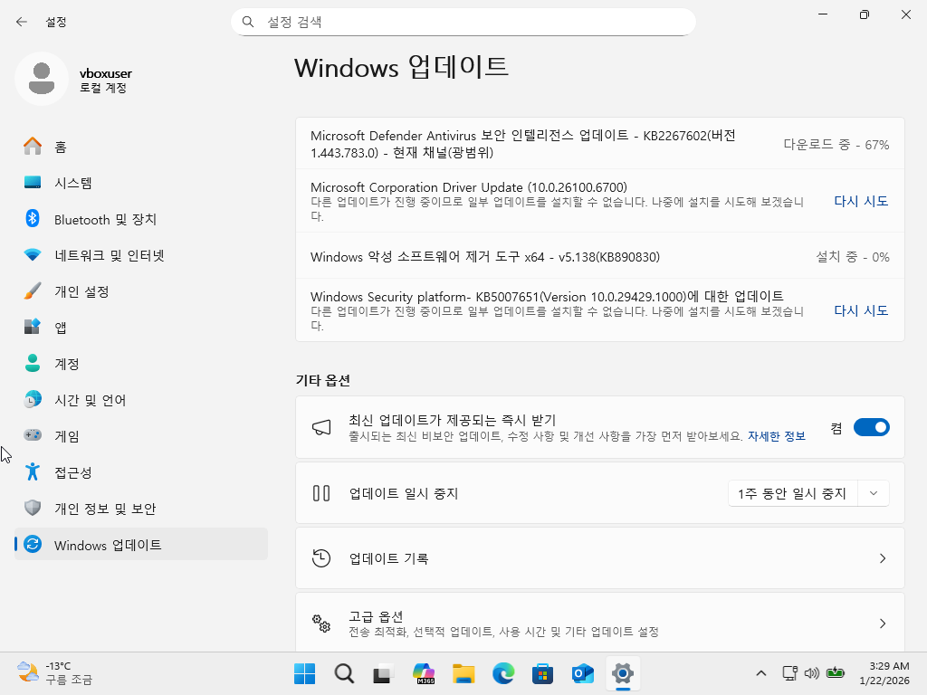Click the 1주 동안 일시 중지 button
The image size is (927, 695).
tap(792, 493)
